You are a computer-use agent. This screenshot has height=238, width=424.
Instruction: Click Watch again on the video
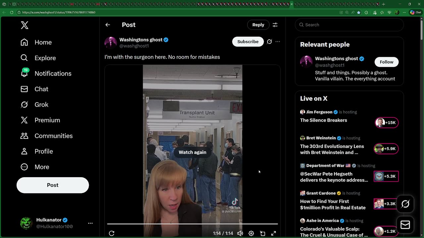pos(192,152)
